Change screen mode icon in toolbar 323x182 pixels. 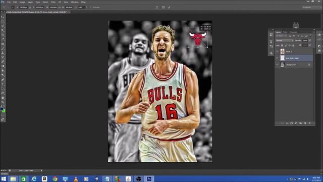[x=3, y=120]
